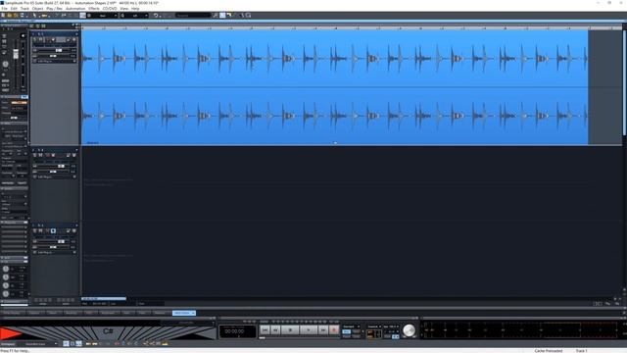The width and height of the screenshot is (627, 353).
Task: Click the Fast Forward transport button
Action: click(323, 330)
